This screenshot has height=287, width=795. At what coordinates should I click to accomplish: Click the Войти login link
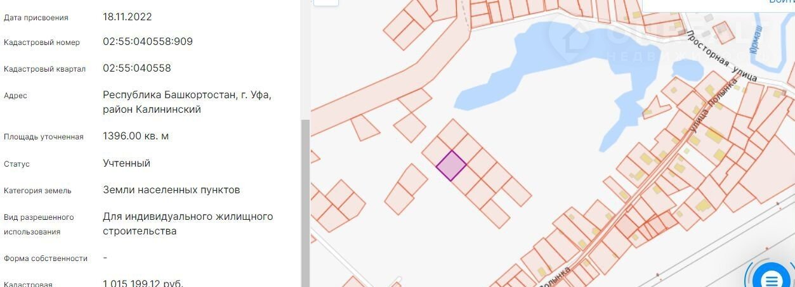(781, 2)
